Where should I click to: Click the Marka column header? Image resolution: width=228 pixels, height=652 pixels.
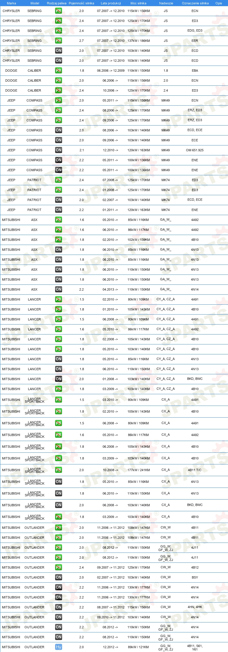click(x=11, y=3)
